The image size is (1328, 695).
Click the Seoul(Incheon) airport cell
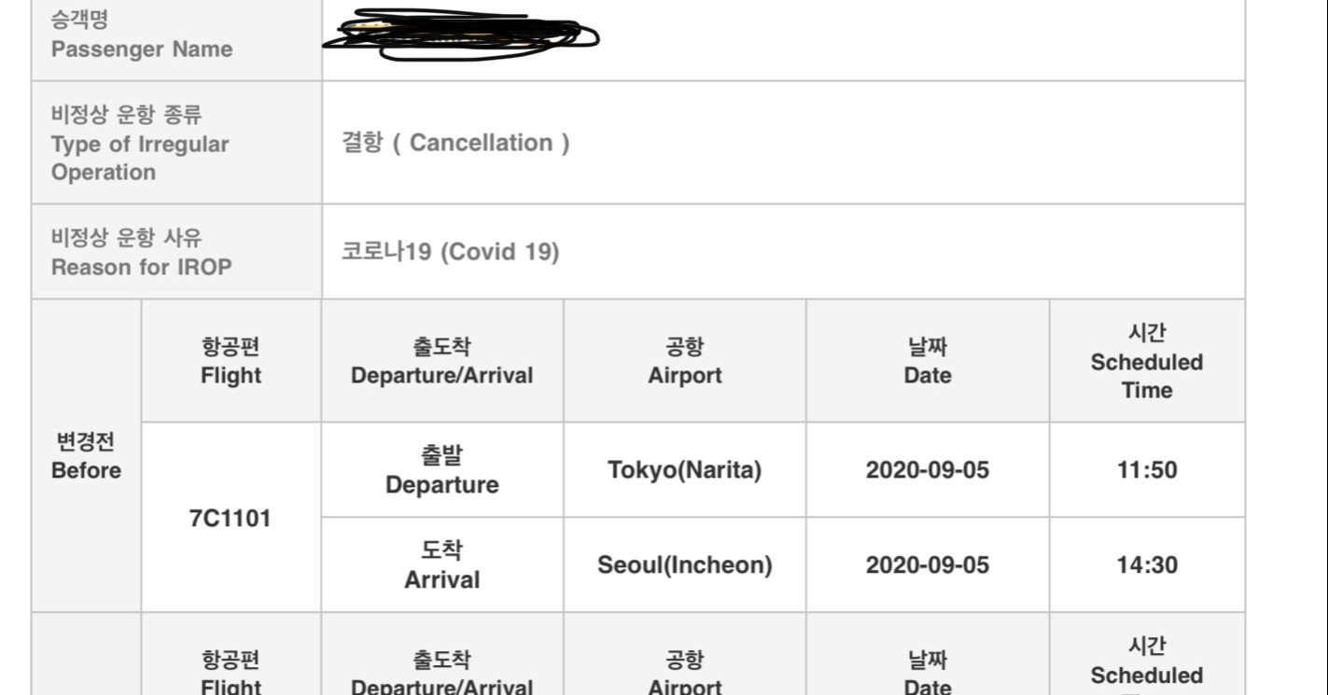coord(685,565)
